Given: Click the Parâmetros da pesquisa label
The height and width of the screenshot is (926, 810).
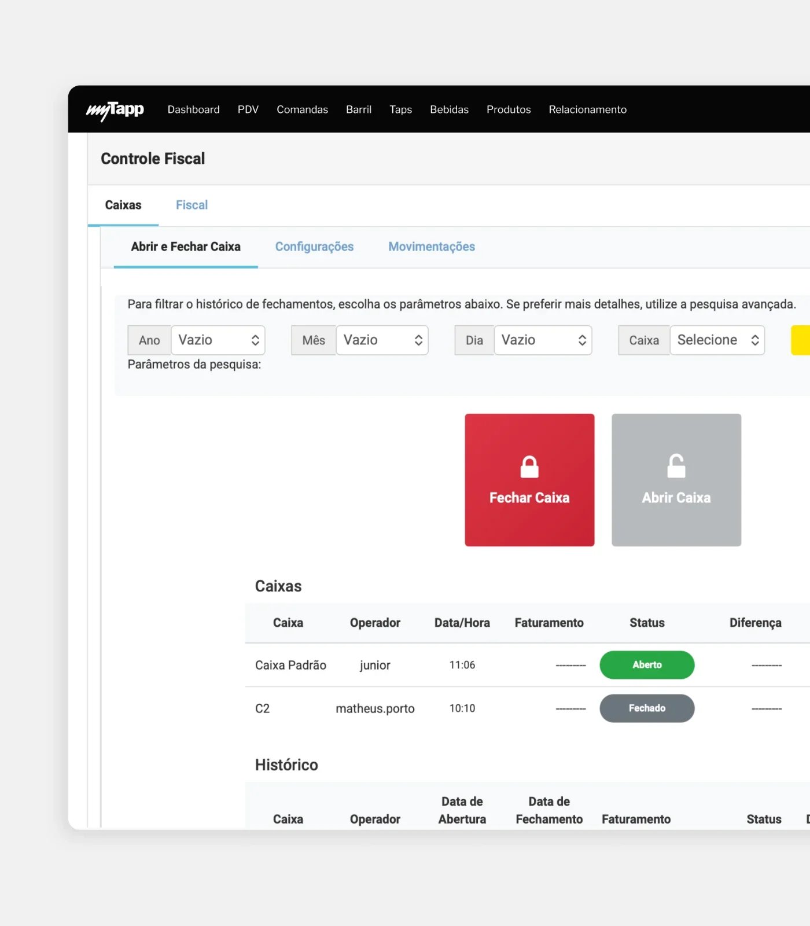Looking at the screenshot, I should click(x=194, y=365).
